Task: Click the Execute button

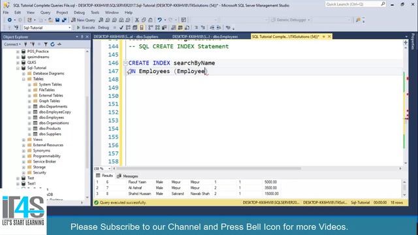Action: tap(86, 27)
